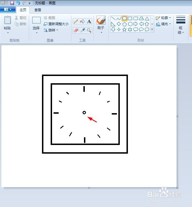Click the small circle at the clock center

click(84, 113)
